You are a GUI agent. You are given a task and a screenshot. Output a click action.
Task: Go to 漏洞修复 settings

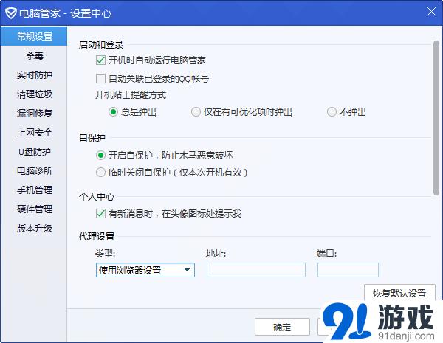point(34,113)
